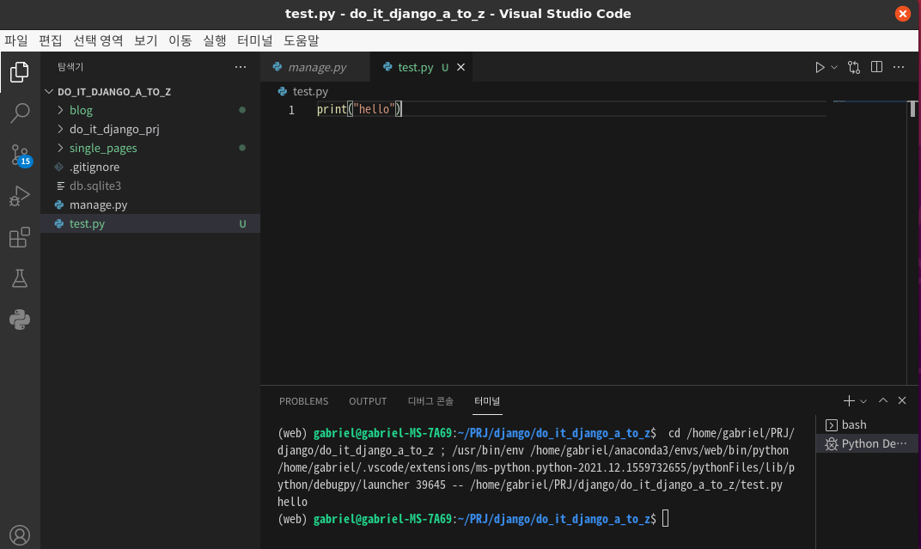Click line number 1 in the gutter

291,110
